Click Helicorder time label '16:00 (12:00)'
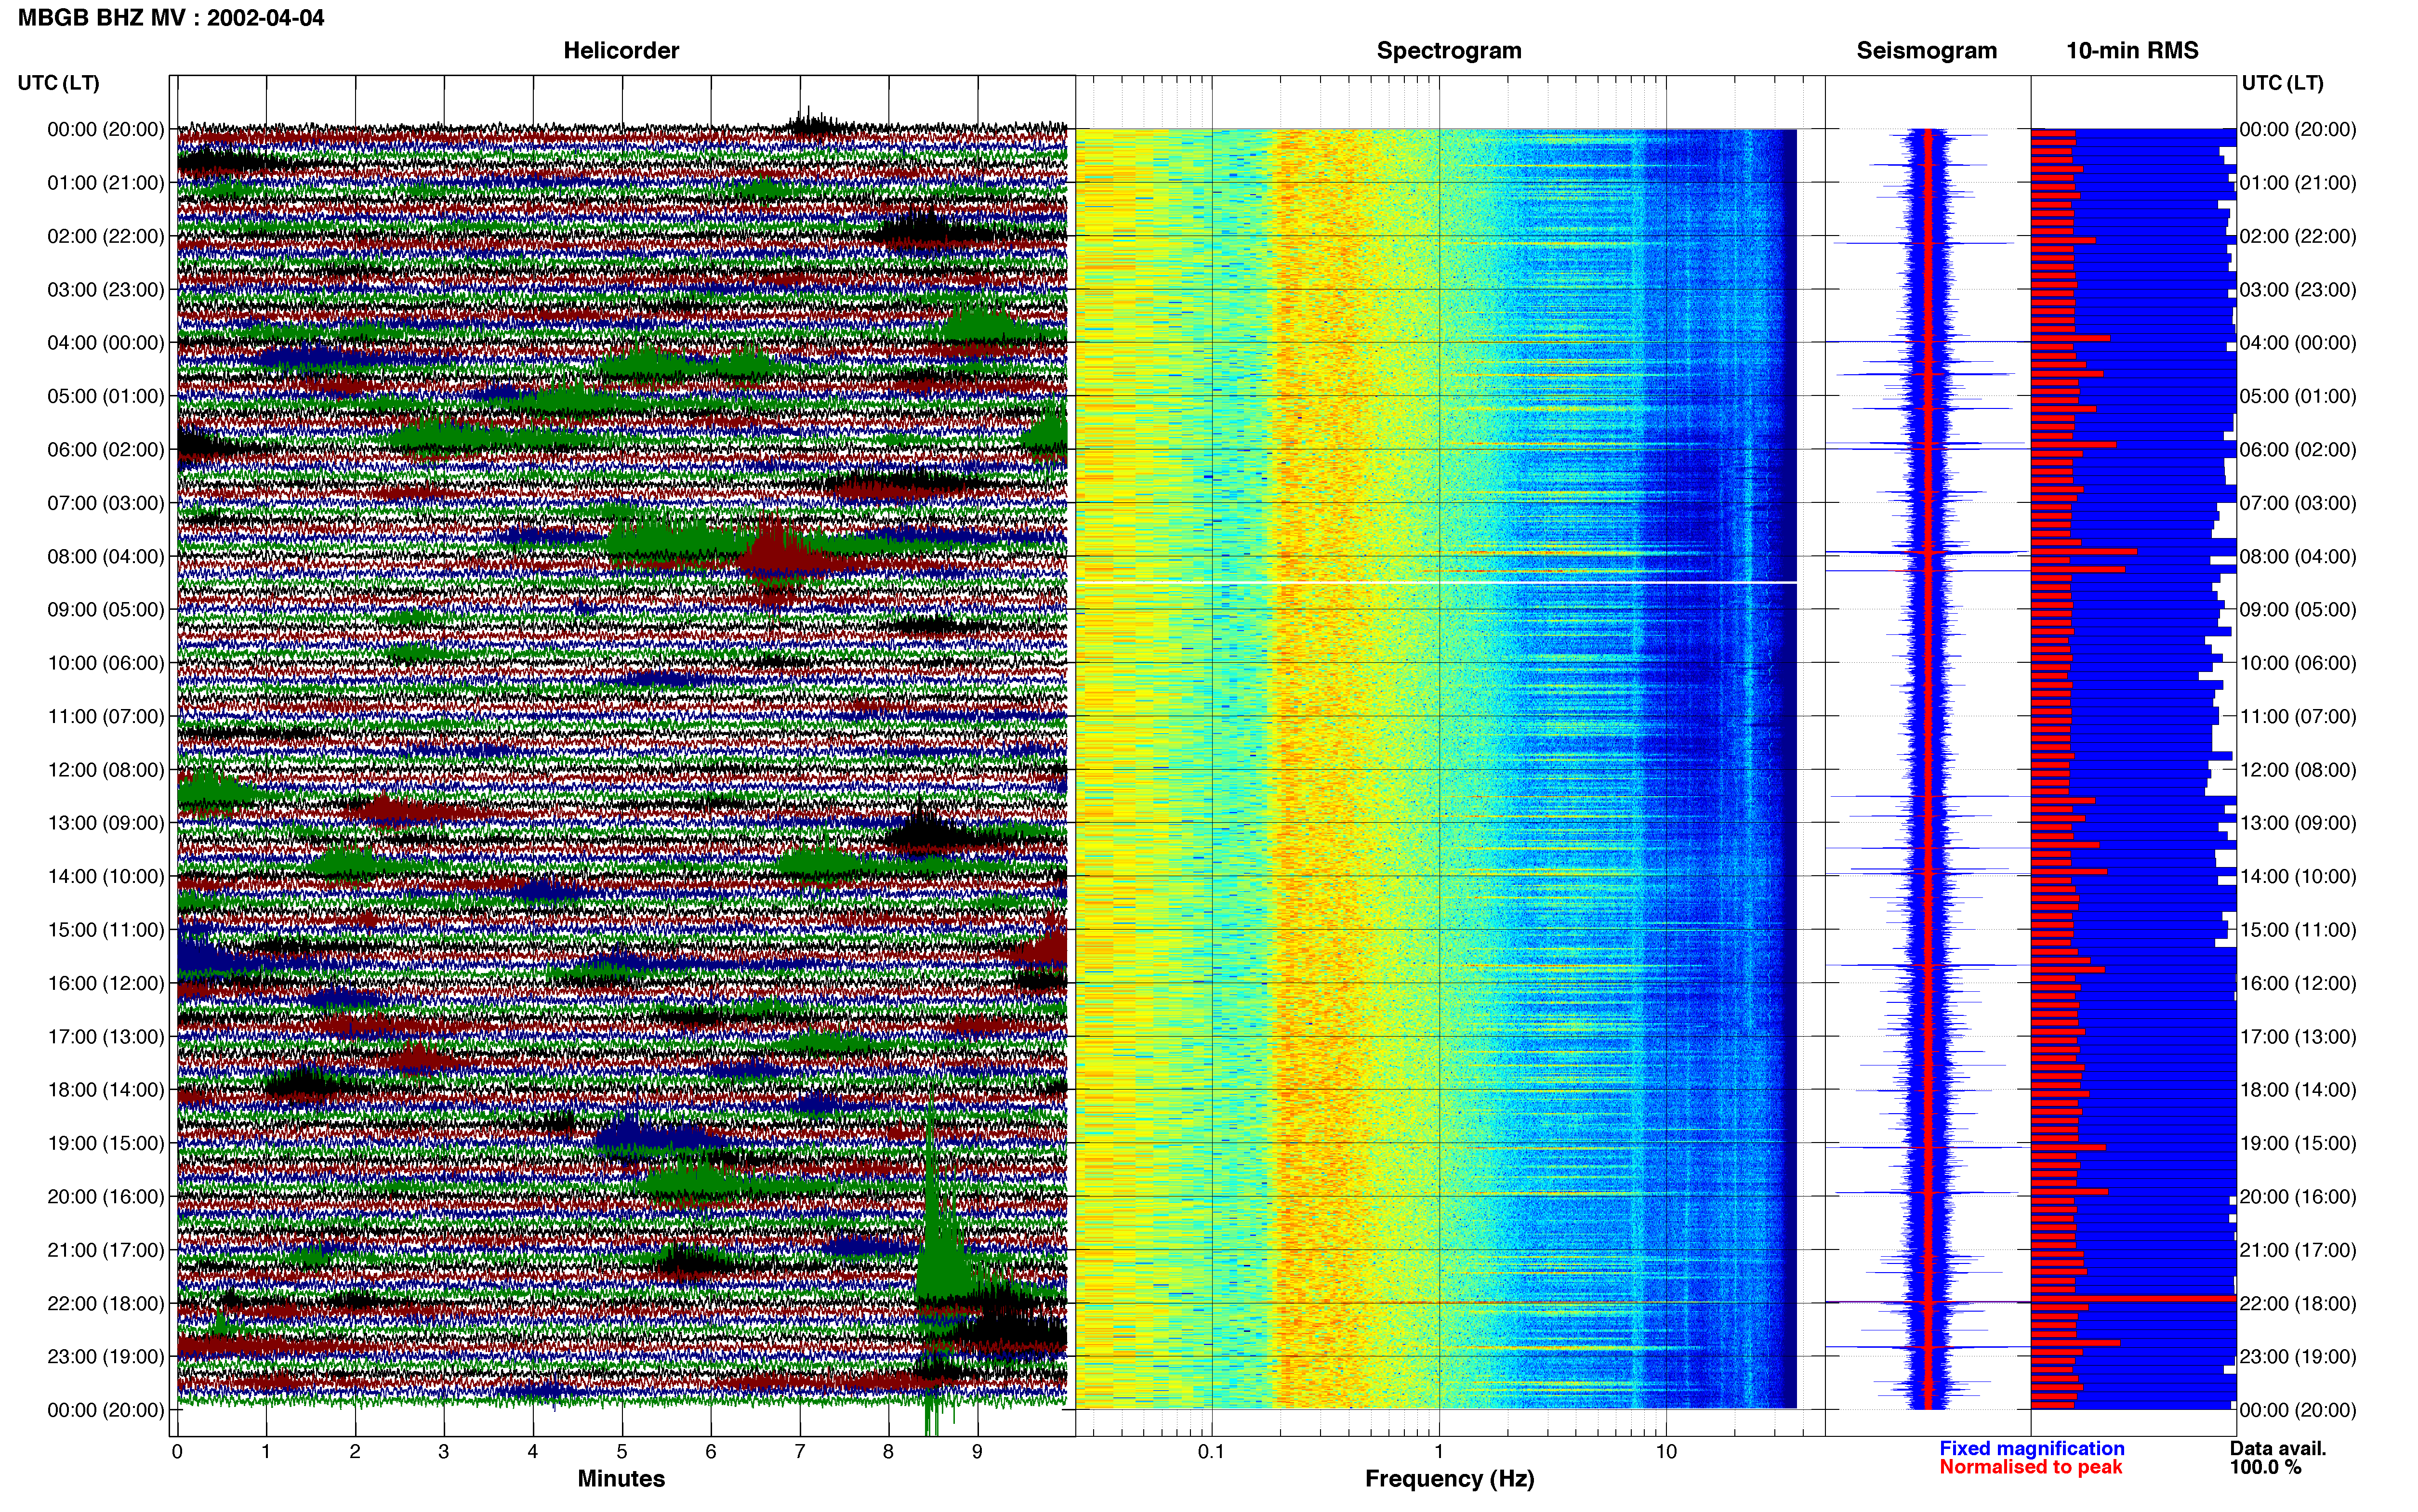Viewport: 2418px width, 1512px height. tap(106, 983)
